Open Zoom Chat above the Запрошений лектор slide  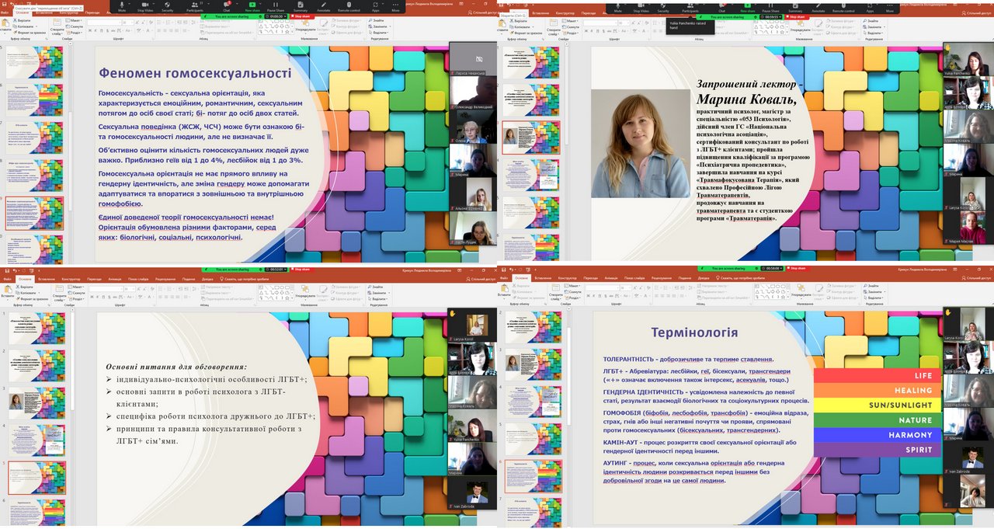[721, 8]
